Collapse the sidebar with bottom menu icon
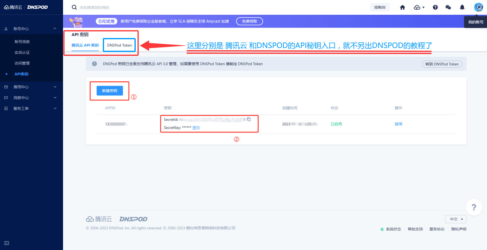 pyautogui.click(x=6, y=243)
